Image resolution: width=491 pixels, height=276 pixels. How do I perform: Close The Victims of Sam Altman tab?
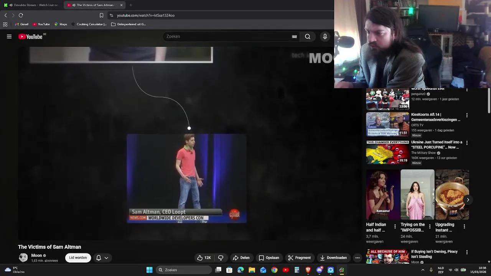tap(121, 5)
